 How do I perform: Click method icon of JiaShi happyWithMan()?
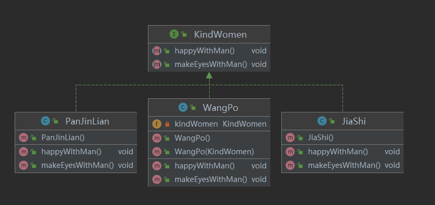[x=290, y=152]
